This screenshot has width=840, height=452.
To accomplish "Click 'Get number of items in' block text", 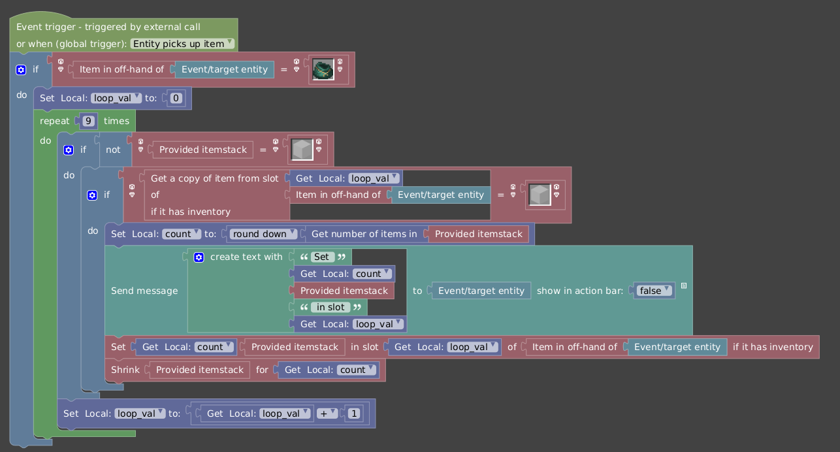I will 364,234.
